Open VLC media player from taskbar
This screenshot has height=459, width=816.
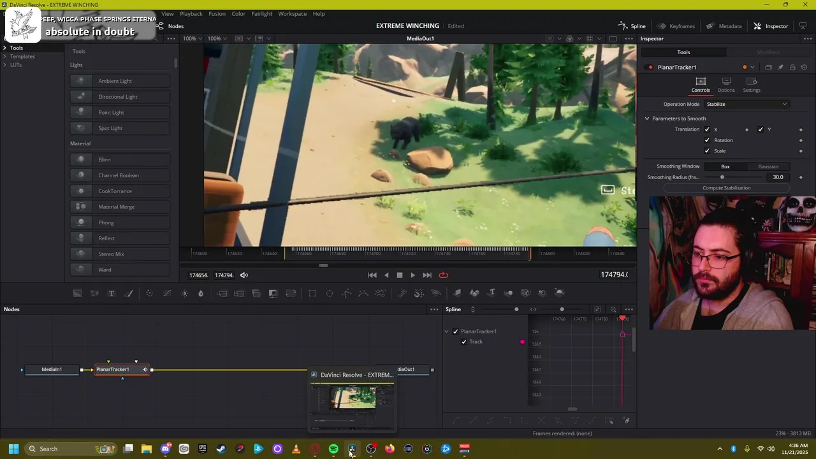[x=296, y=449]
